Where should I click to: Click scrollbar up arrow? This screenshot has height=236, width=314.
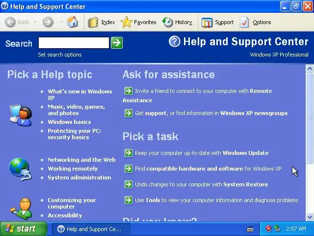[x=310, y=69]
